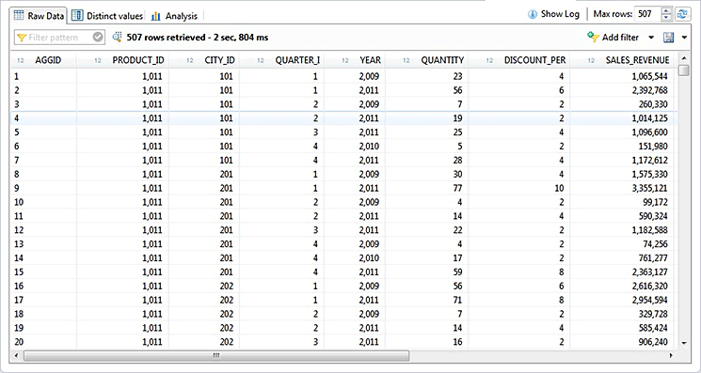Open the Add filter dropdown arrow

[x=651, y=38]
